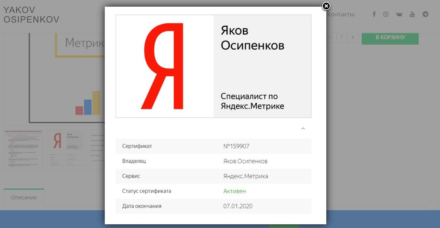440x228 pixels.
Task: Open the Контакты menu item
Action: click(x=341, y=14)
